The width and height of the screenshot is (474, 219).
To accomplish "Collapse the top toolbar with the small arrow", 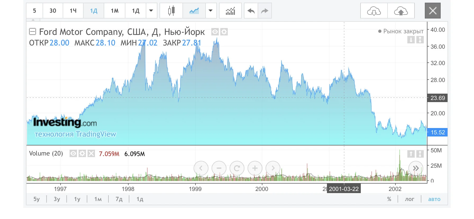I will [33, 20].
